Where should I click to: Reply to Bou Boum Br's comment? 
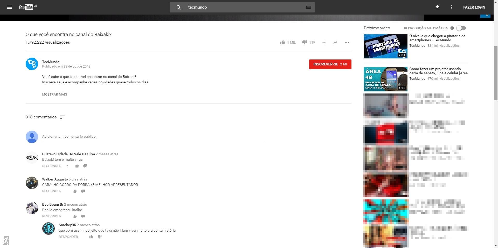pyautogui.click(x=52, y=216)
